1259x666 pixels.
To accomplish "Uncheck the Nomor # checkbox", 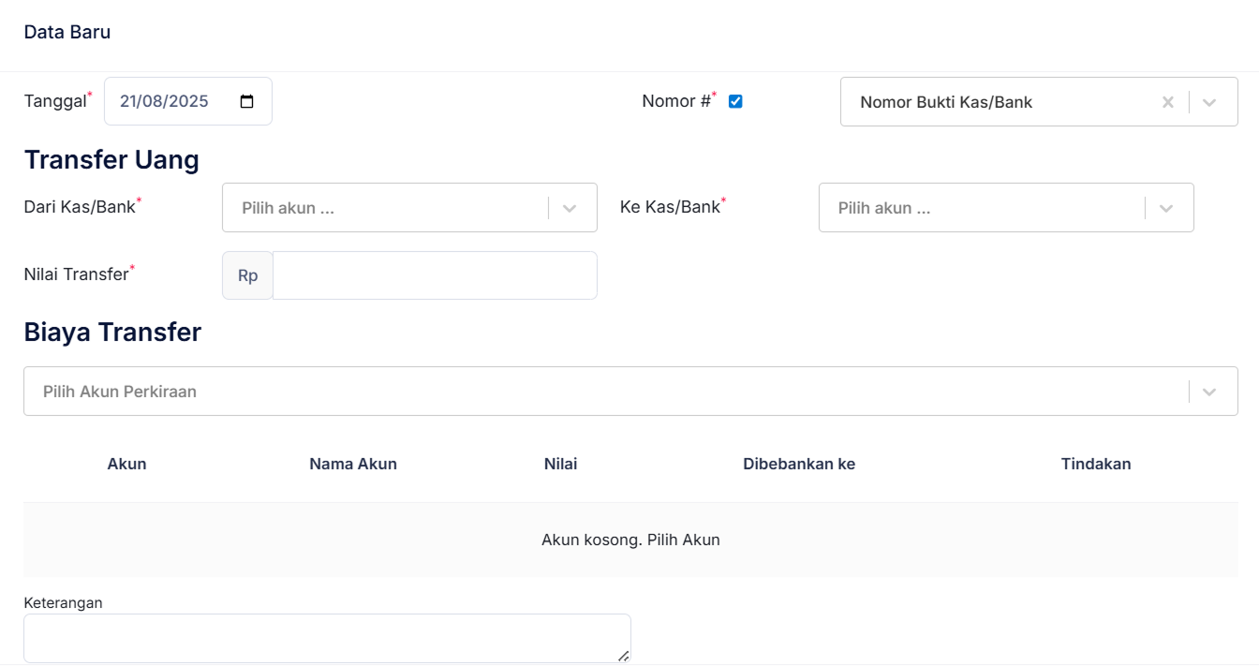I will pos(735,101).
